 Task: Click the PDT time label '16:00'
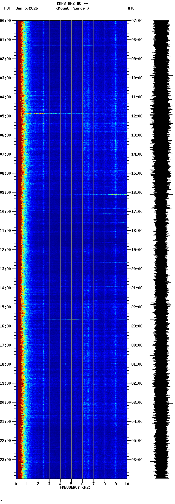(5, 326)
